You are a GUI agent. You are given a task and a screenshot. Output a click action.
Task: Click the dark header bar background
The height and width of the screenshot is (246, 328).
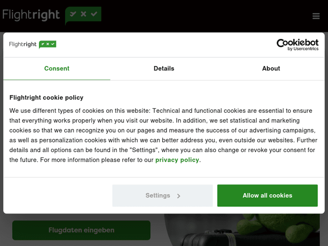197,15
